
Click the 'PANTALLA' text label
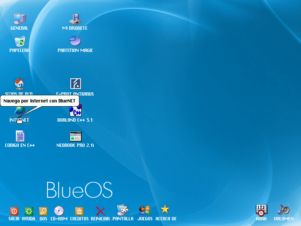point(123,219)
